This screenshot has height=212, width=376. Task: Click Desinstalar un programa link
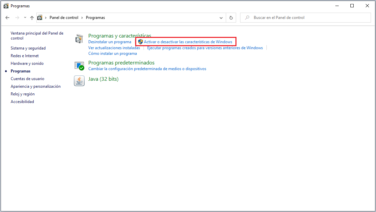tap(110, 42)
